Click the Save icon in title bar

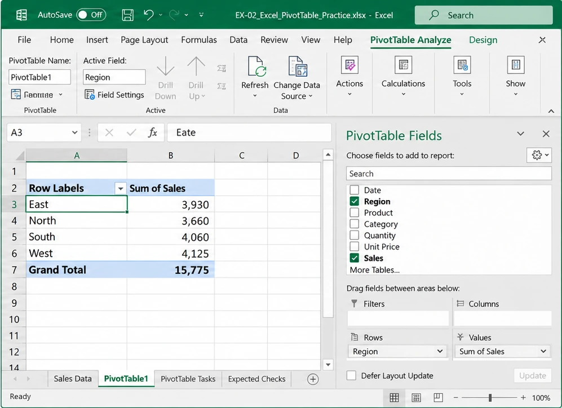pos(127,15)
